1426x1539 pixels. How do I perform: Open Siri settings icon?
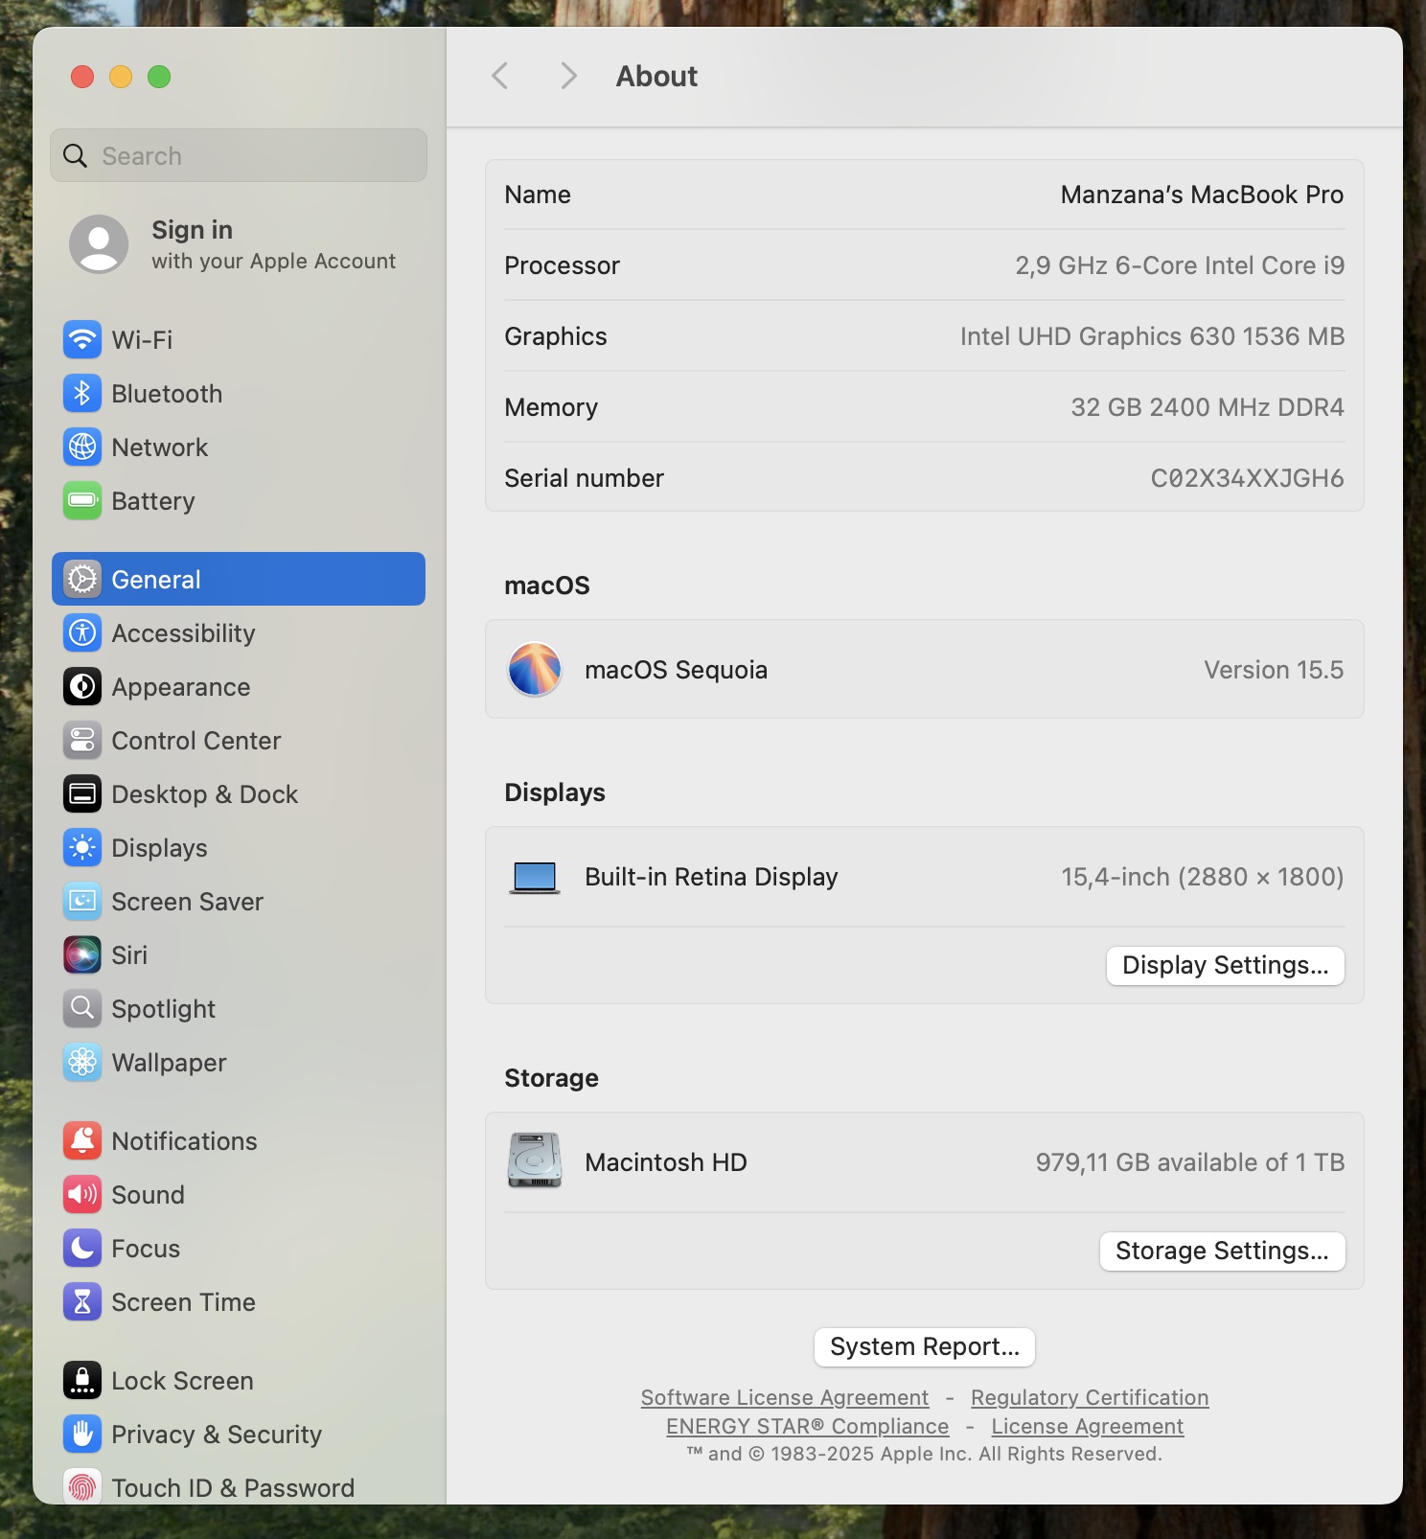click(82, 955)
